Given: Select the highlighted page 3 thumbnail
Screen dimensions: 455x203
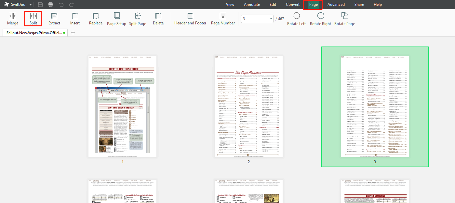Looking at the screenshot, I should point(375,106).
